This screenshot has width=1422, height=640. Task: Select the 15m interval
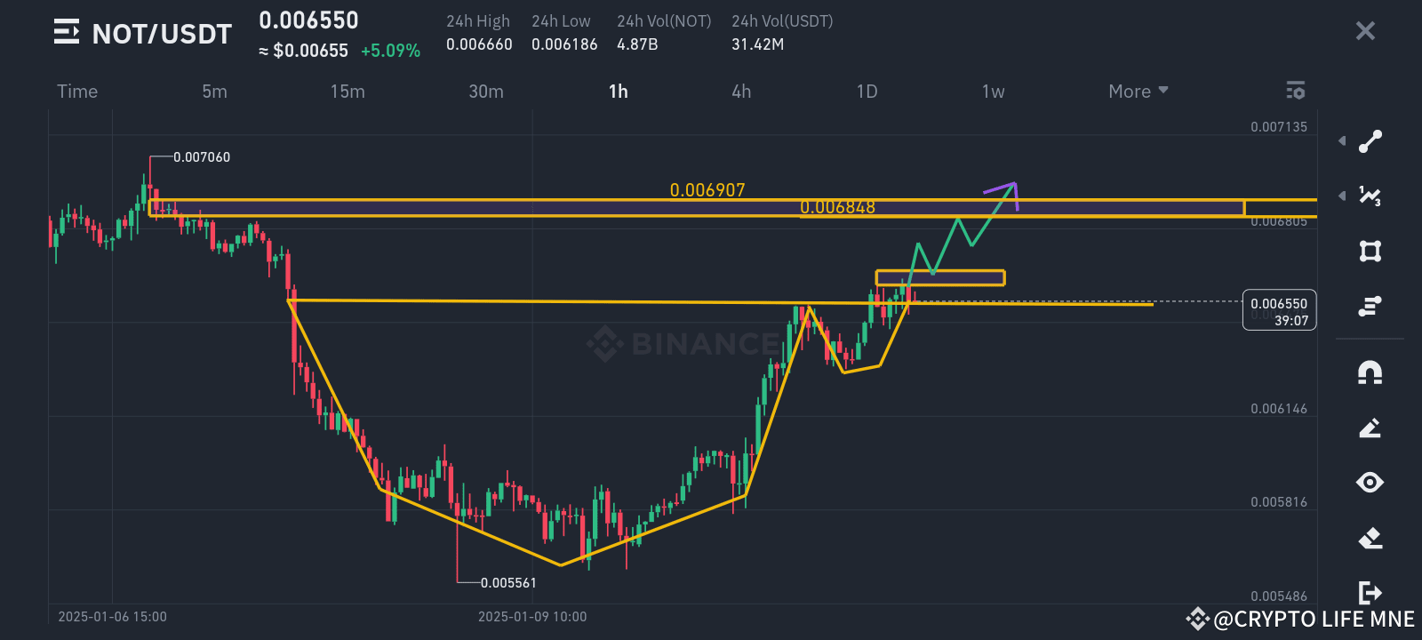click(348, 91)
